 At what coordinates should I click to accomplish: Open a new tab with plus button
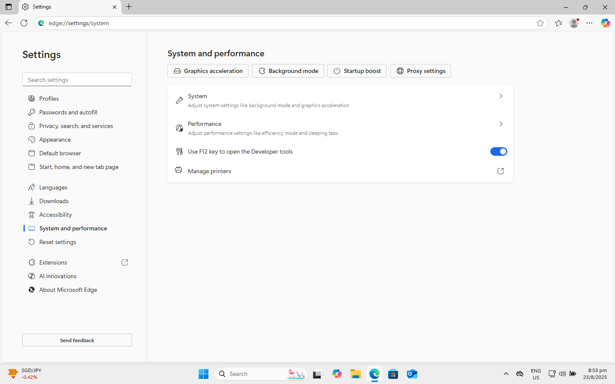[129, 7]
